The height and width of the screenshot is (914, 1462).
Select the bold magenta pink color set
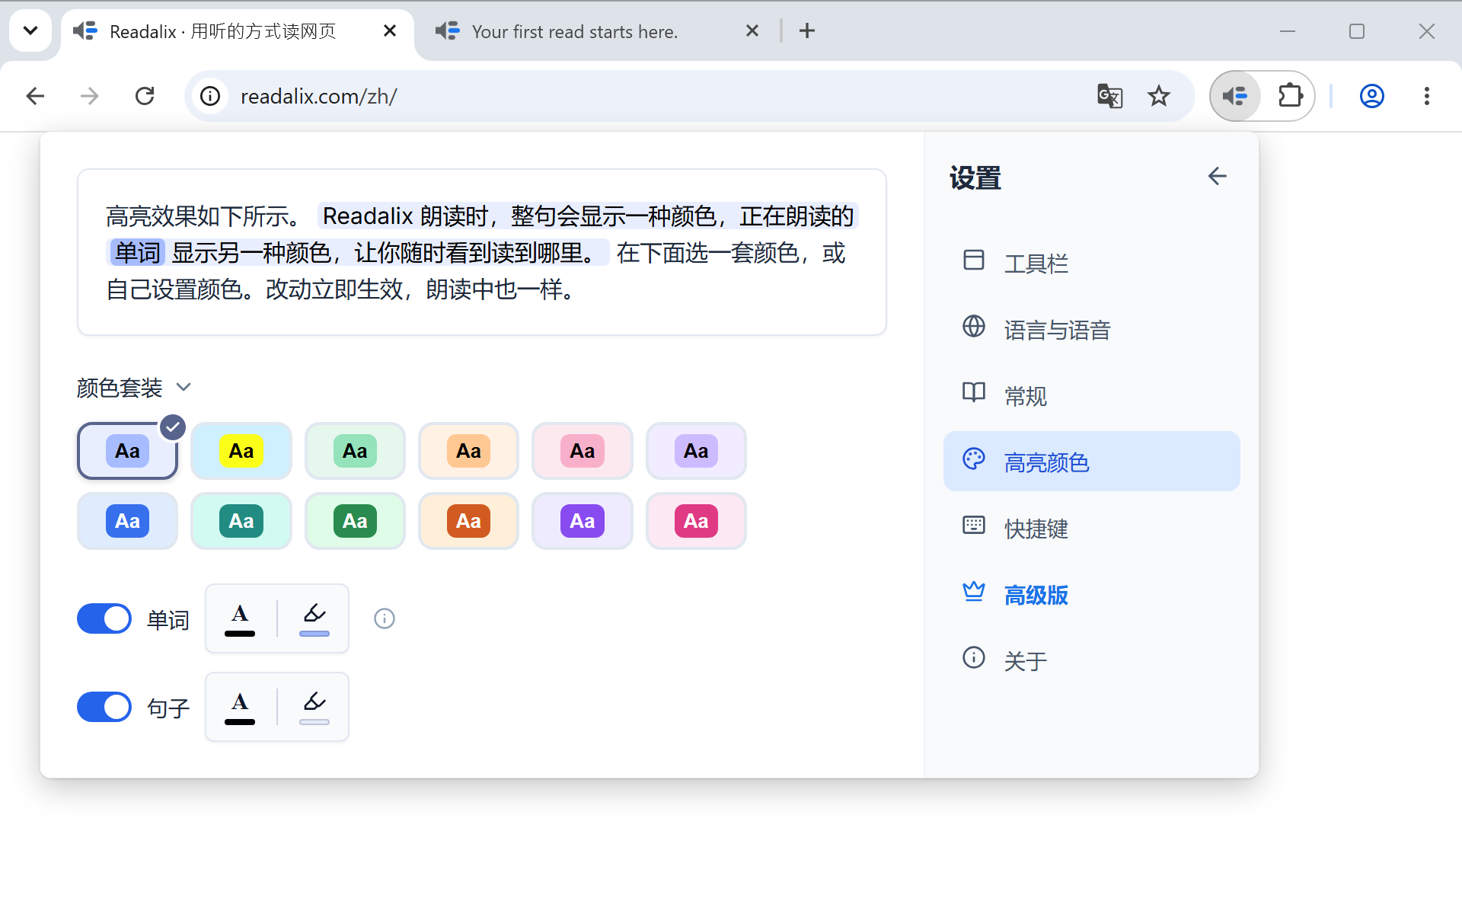[696, 521]
